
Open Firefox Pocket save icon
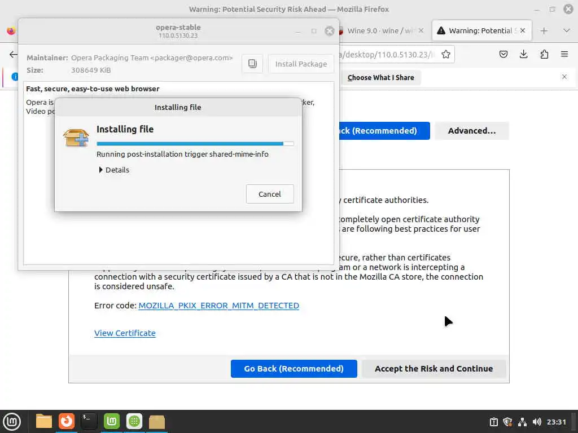point(503,55)
